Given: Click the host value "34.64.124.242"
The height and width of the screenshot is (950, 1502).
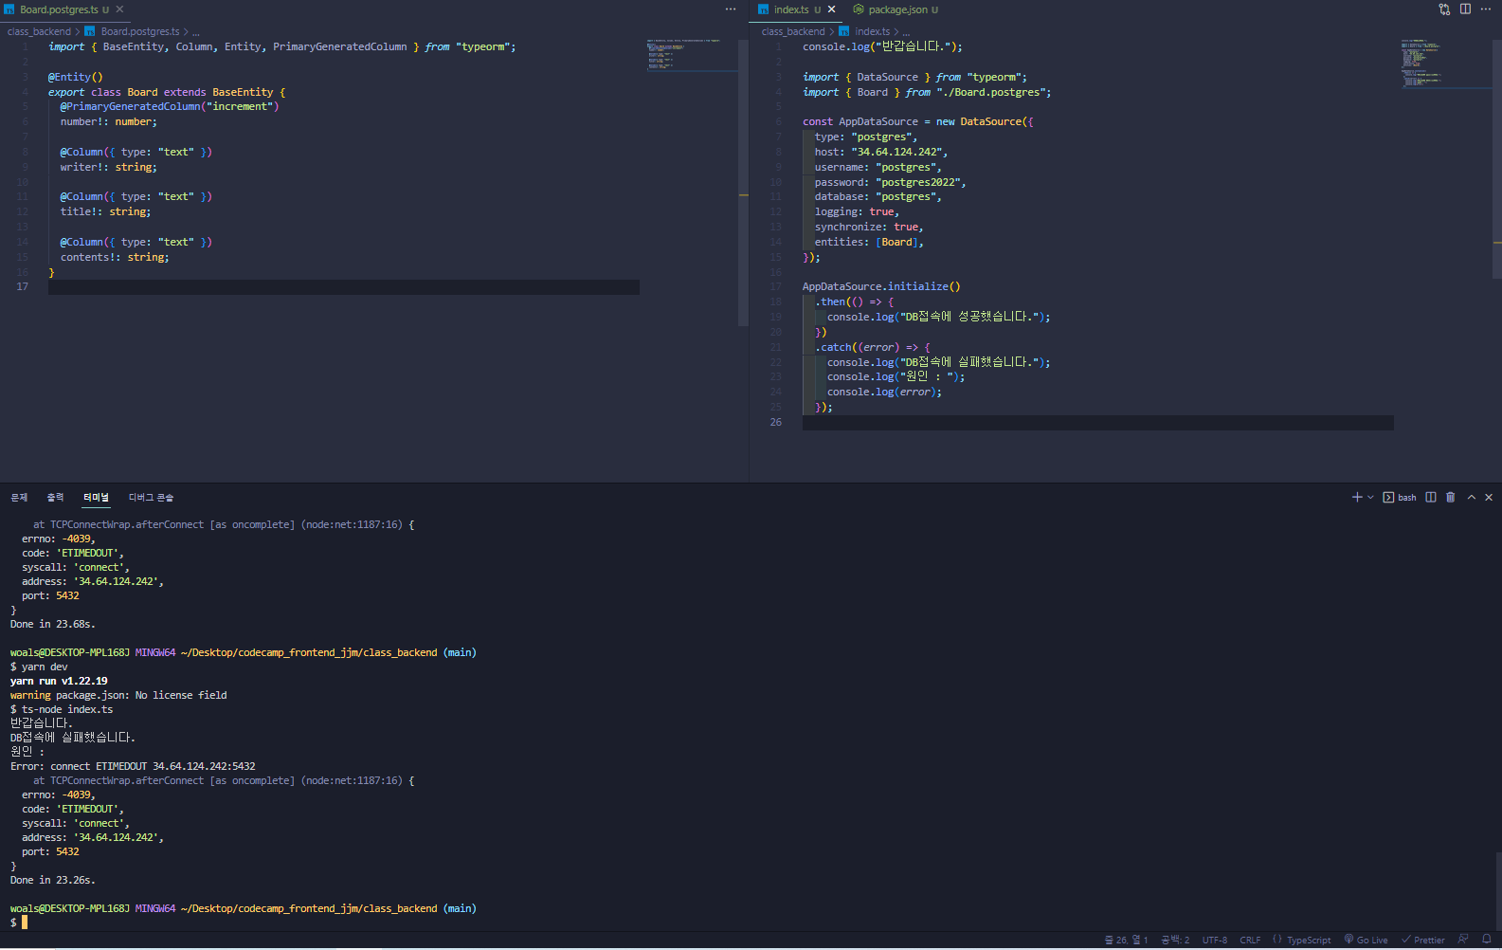Looking at the screenshot, I should (896, 153).
